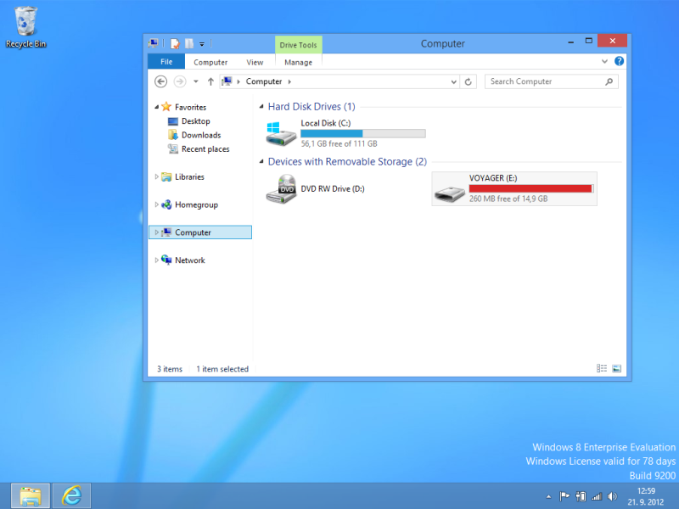Open the View ribbon tab

coord(255,62)
